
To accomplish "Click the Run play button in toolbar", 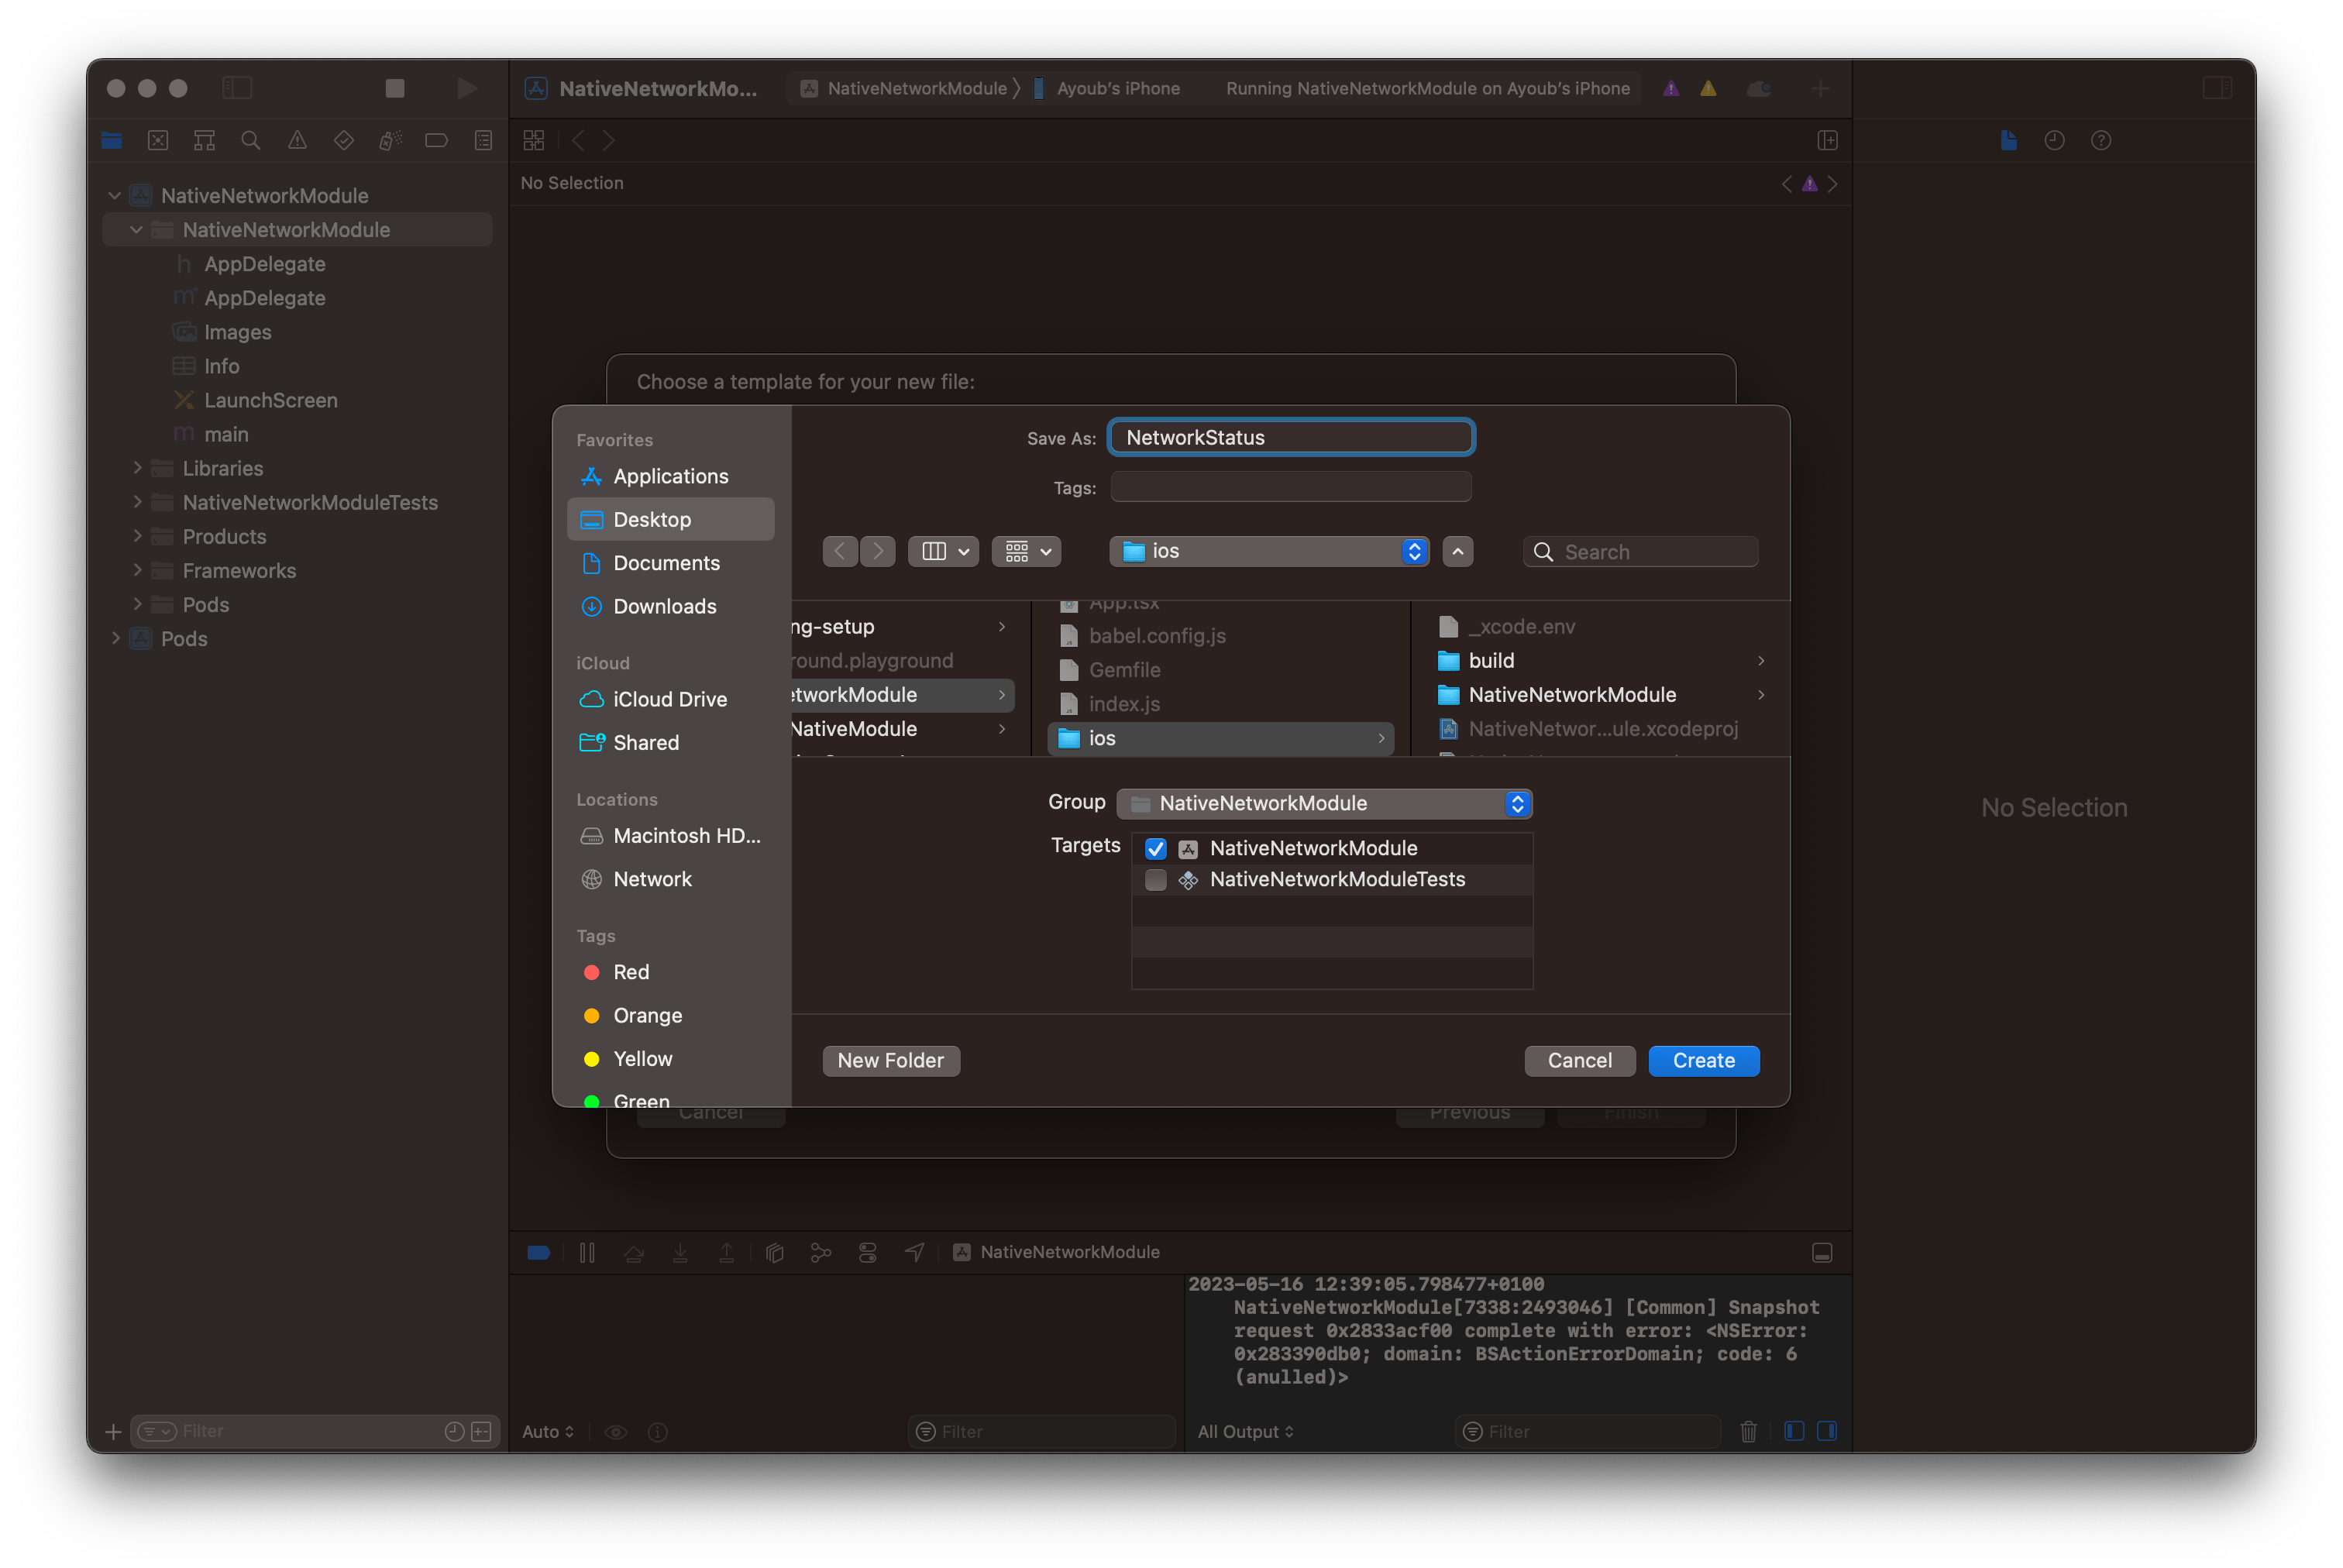I will pyautogui.click(x=467, y=88).
